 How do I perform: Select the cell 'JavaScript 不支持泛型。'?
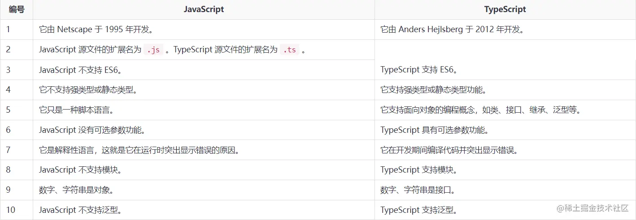click(204, 210)
